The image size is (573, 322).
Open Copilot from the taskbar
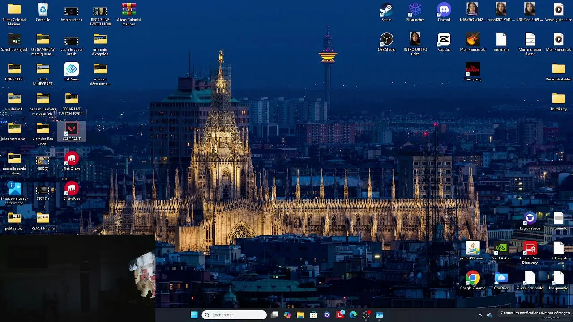(x=287, y=315)
